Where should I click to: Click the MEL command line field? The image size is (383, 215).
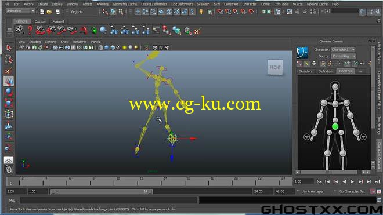(108, 201)
